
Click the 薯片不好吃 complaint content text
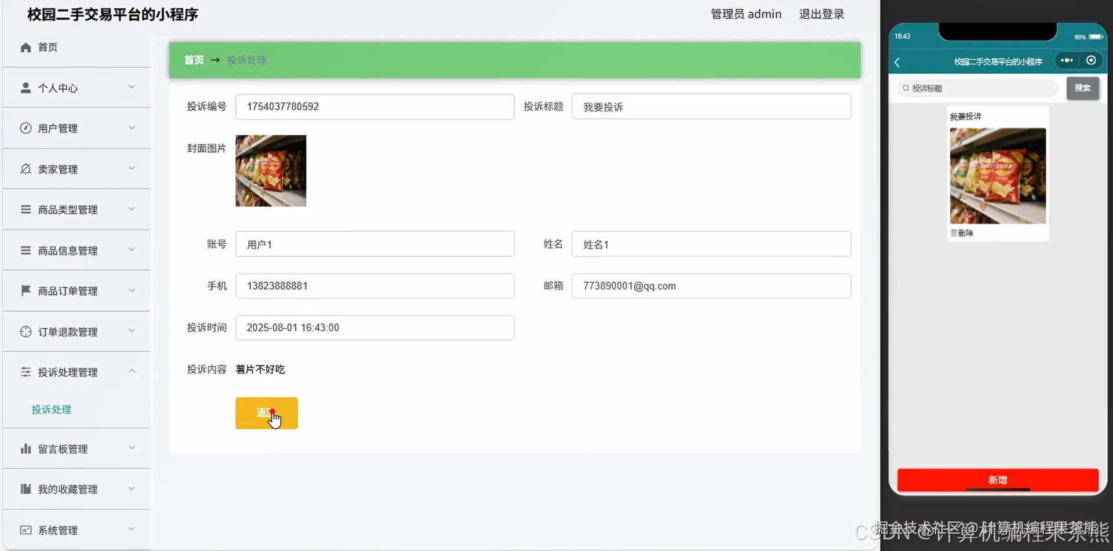point(260,369)
